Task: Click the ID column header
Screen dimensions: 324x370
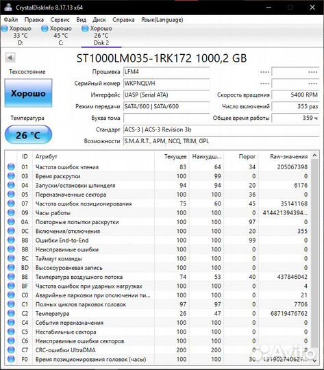Action: pyautogui.click(x=25, y=156)
